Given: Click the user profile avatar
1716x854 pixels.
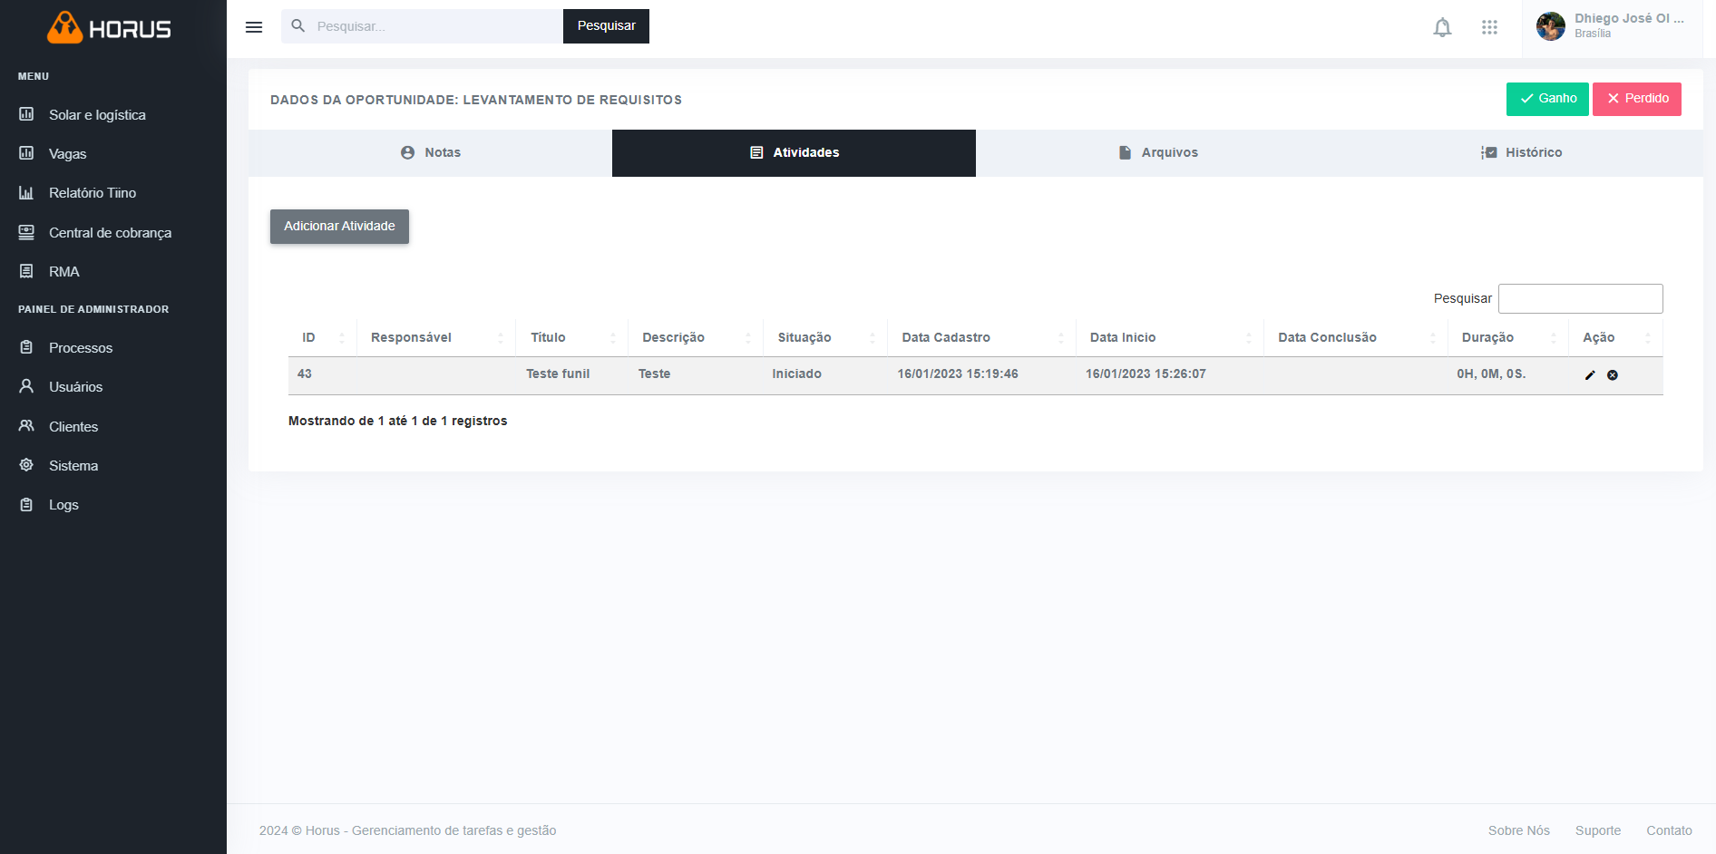Looking at the screenshot, I should 1550,26.
